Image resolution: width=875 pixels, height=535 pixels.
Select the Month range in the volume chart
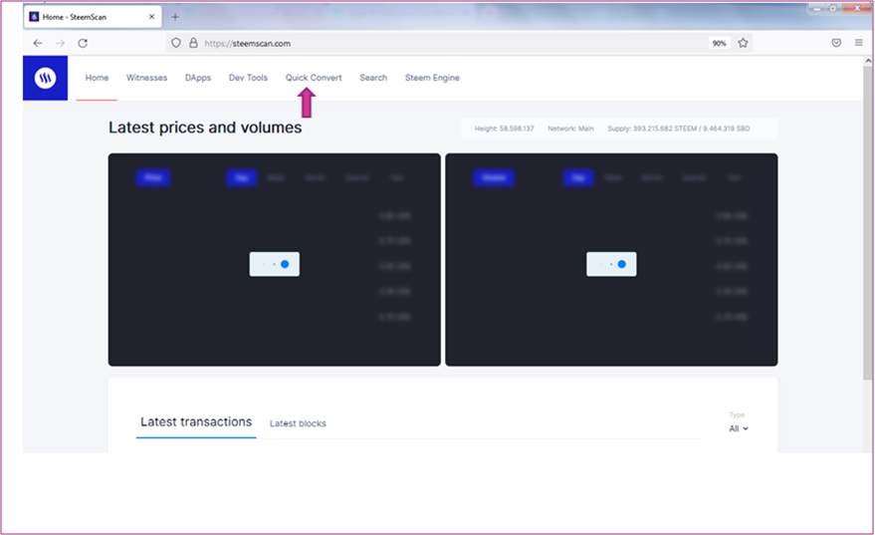point(652,177)
